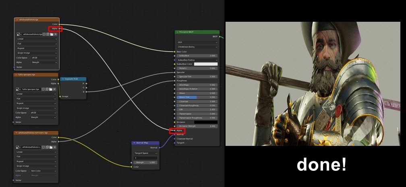Click Vector input socket of whiskers.tga node
406x187 pixels.
point(14,67)
